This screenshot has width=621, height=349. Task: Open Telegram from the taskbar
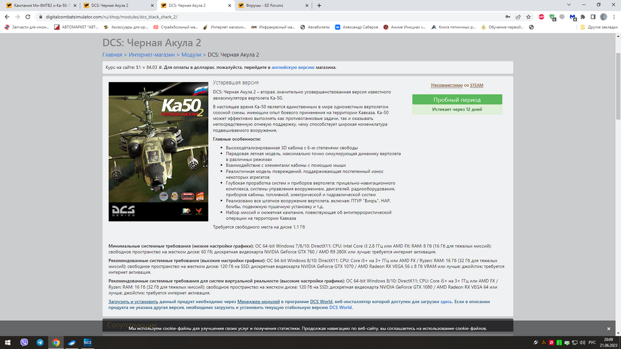pos(40,343)
